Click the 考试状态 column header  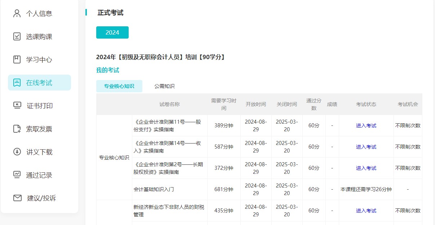(x=366, y=104)
